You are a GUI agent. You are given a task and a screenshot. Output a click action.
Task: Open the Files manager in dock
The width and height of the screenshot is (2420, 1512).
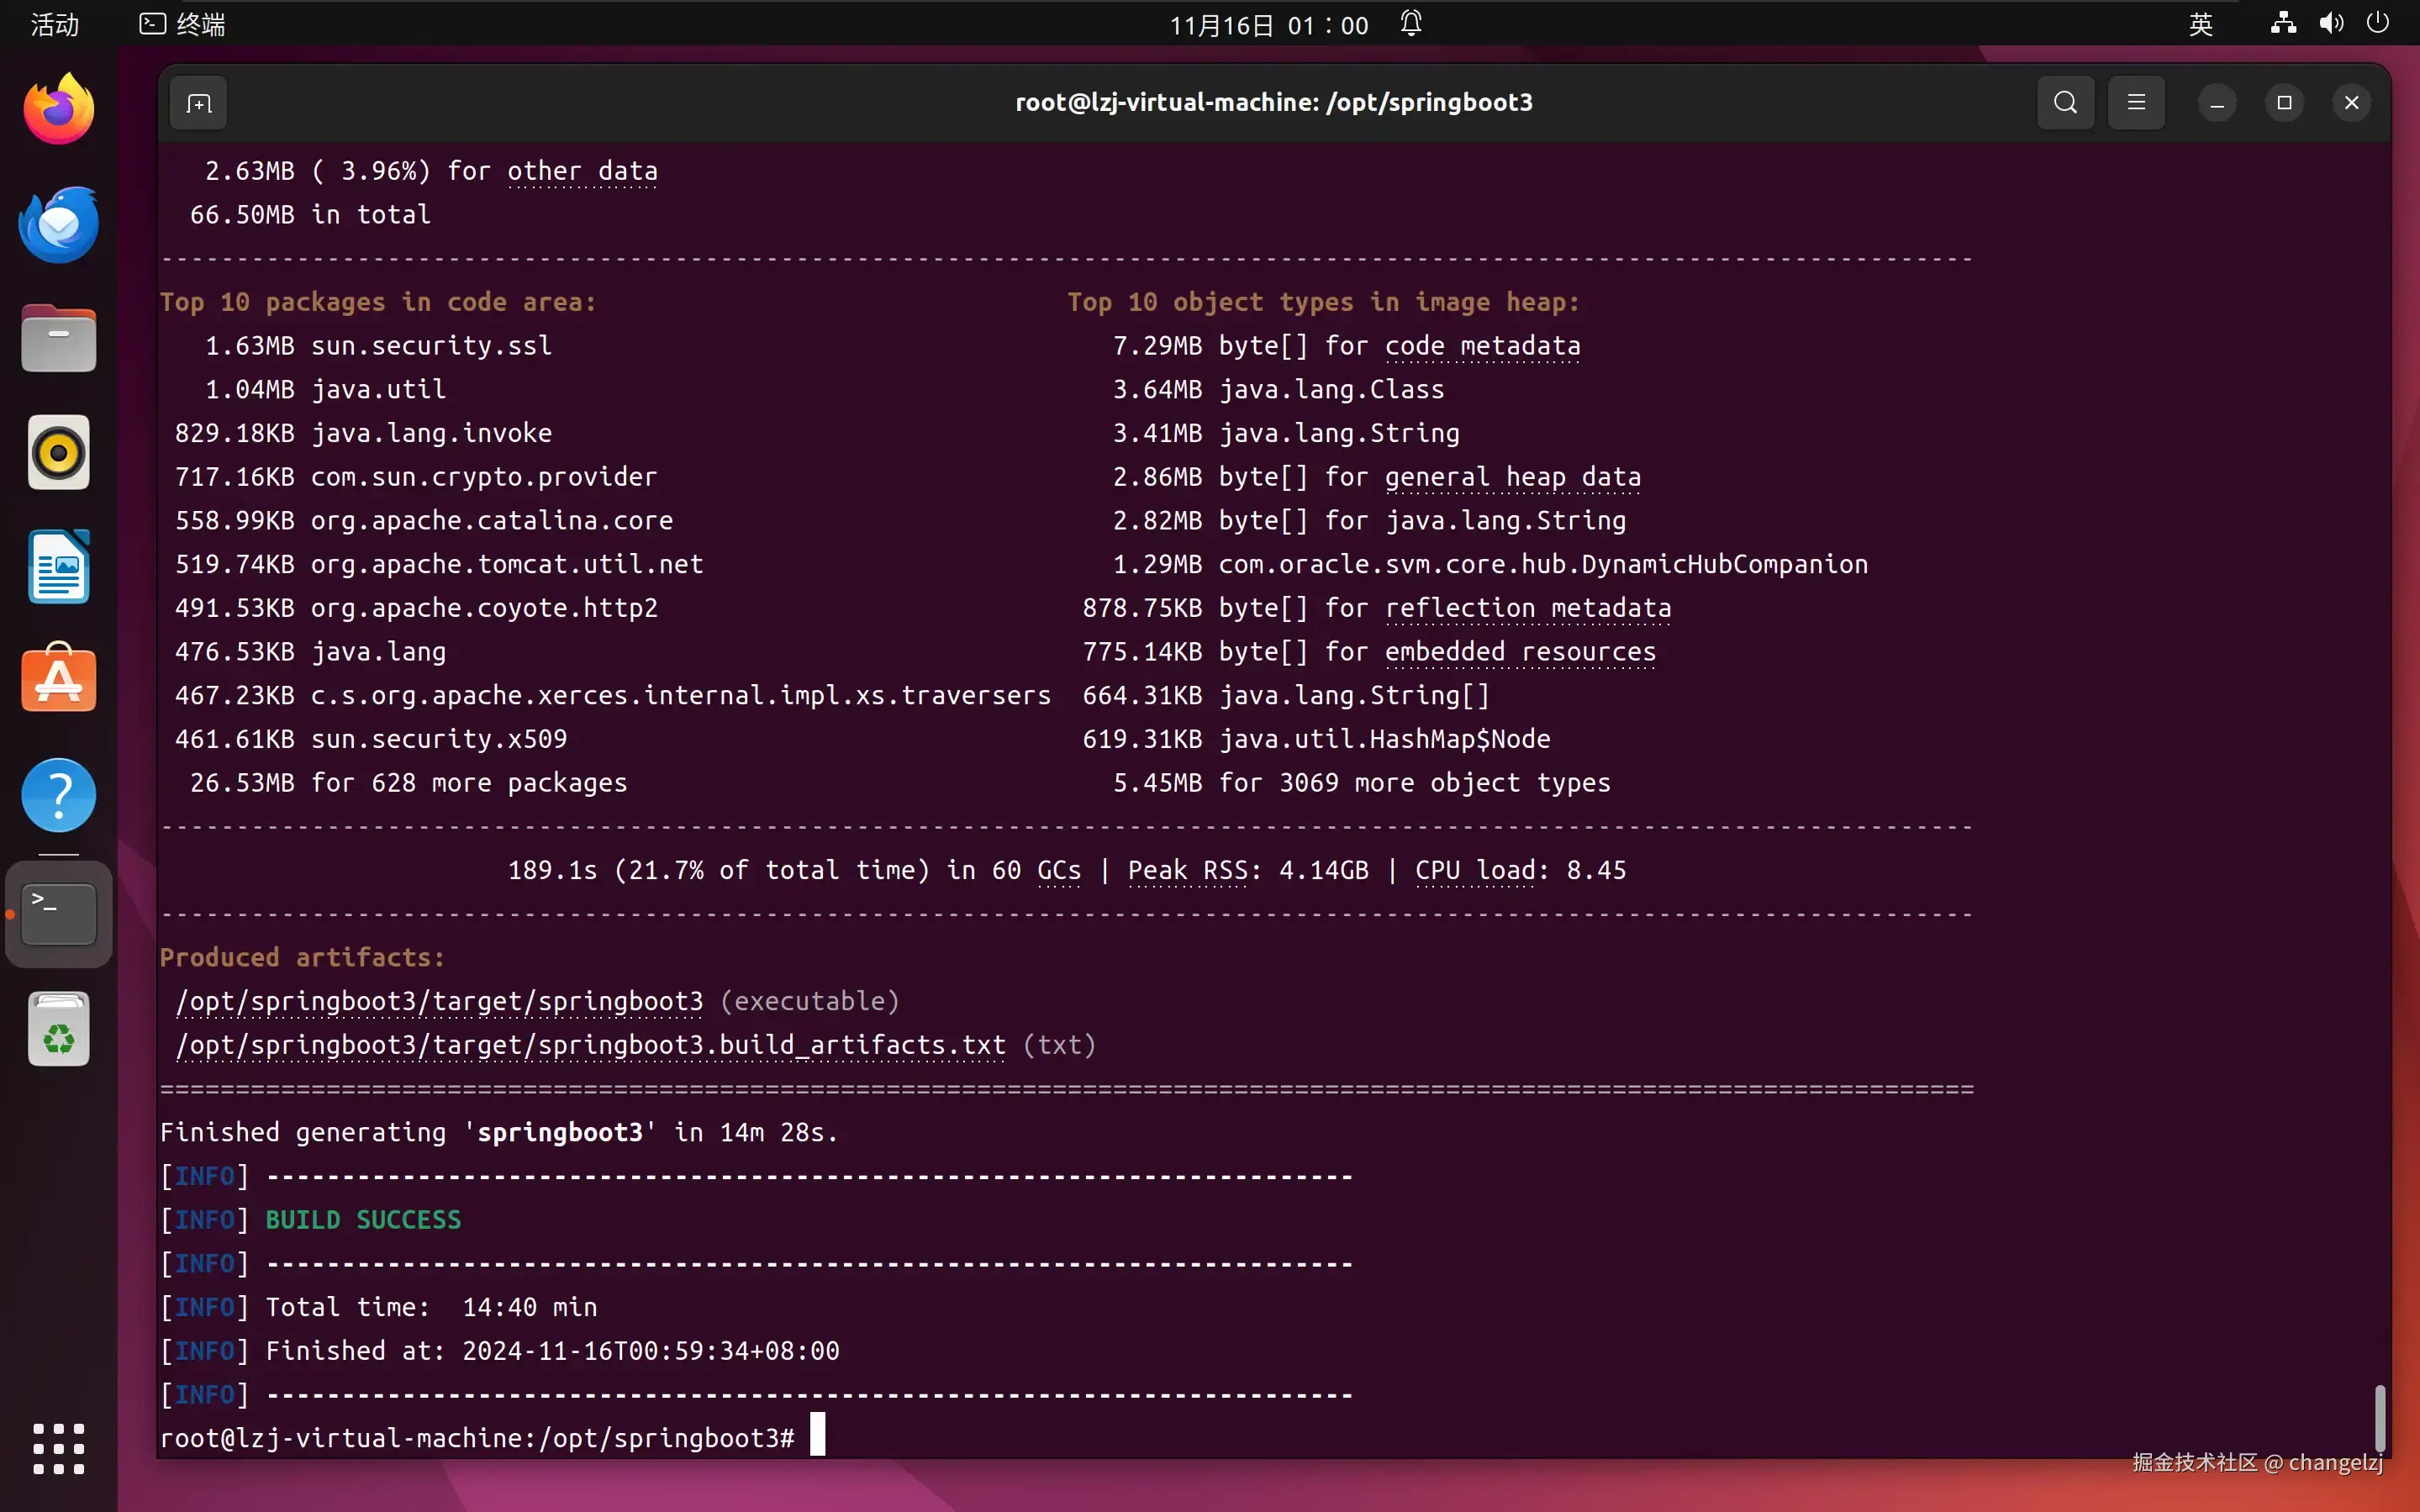tap(59, 339)
